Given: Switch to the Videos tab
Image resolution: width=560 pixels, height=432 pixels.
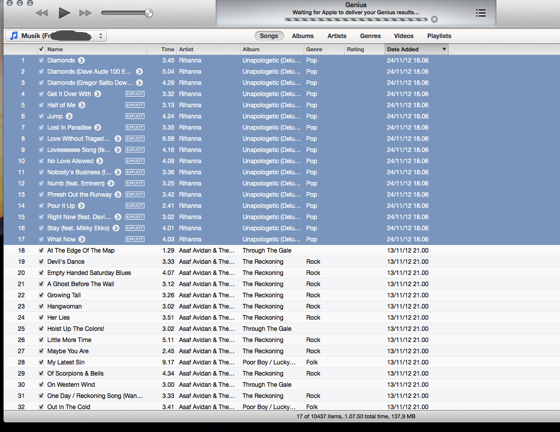Looking at the screenshot, I should click(x=403, y=36).
